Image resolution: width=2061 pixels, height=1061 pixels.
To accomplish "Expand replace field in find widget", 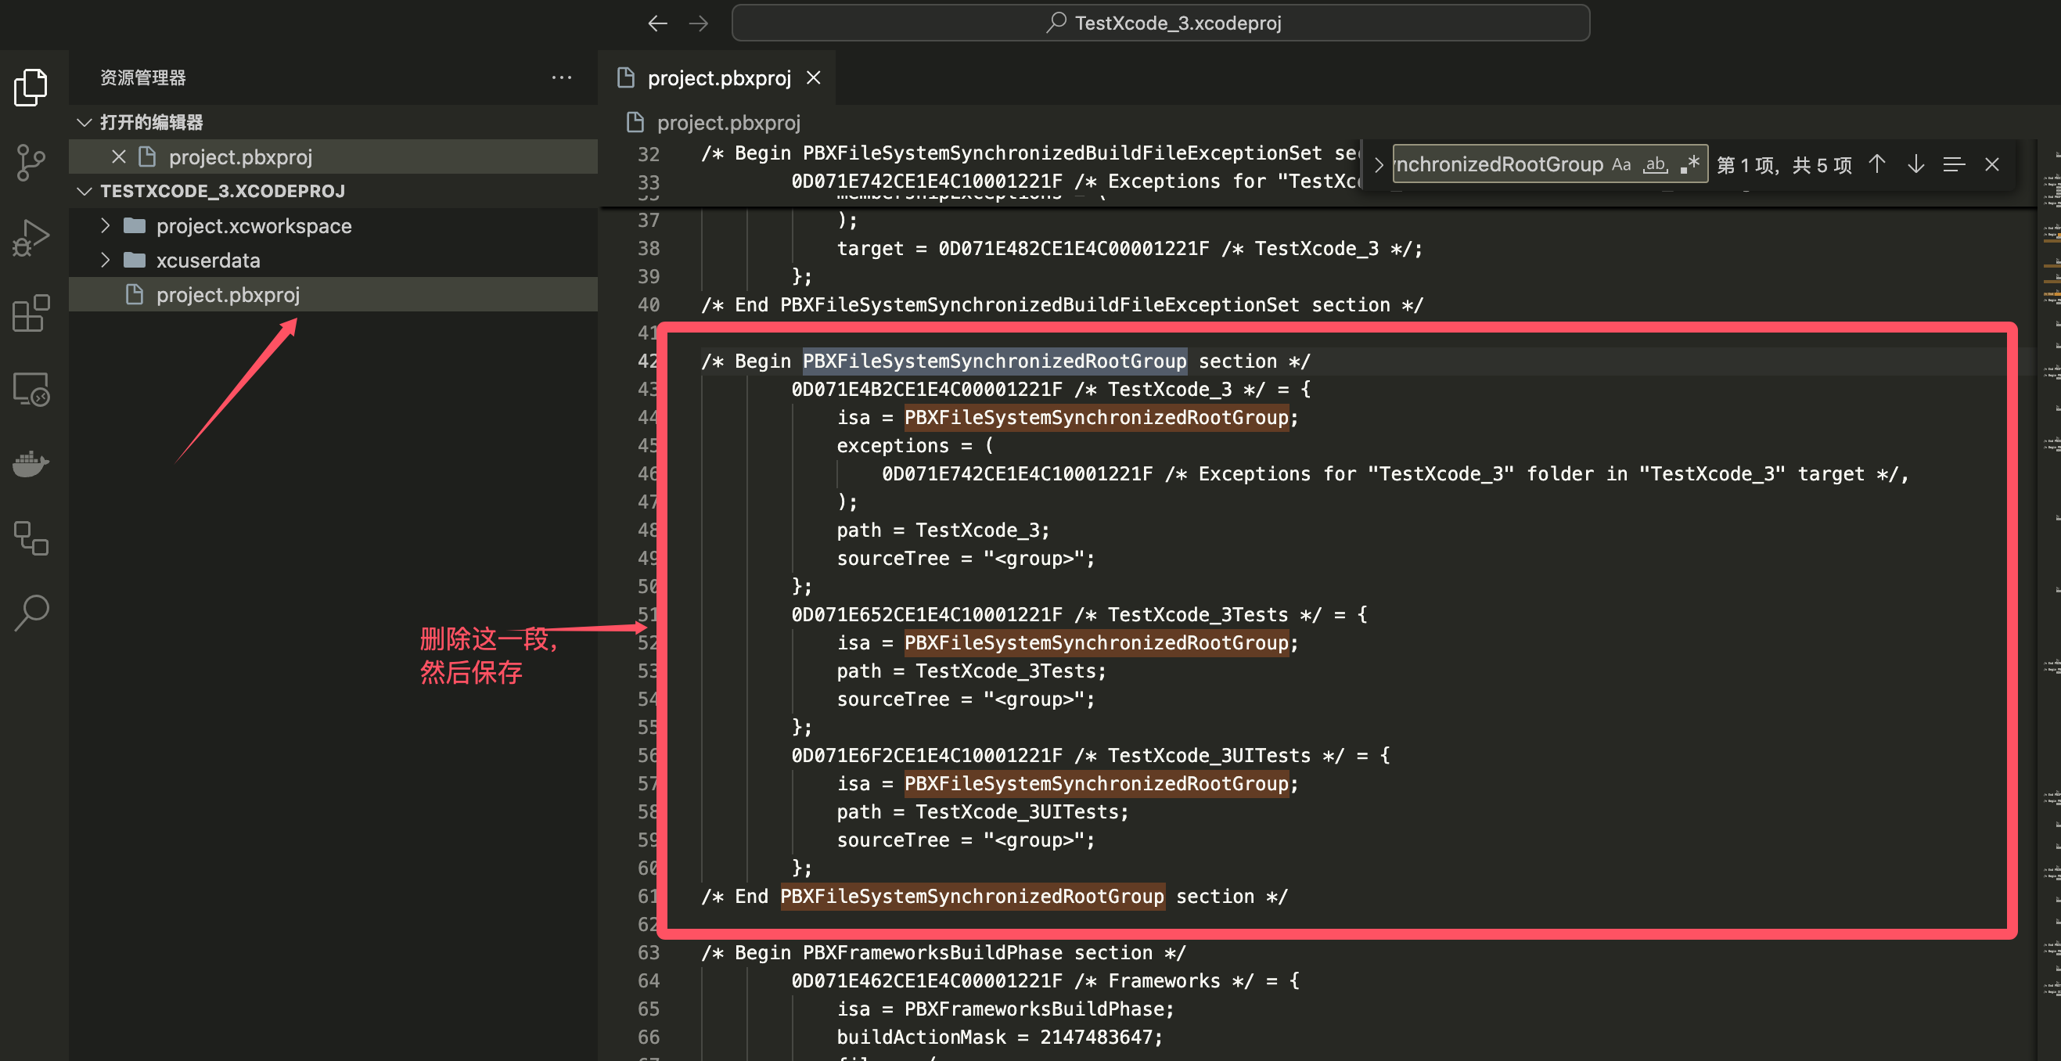I will 1378,166.
